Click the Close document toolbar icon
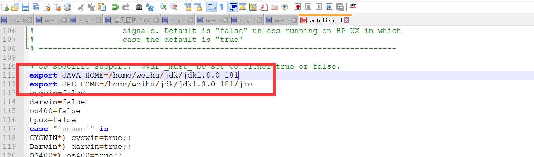This screenshot has width=534, height=157. pos(46,7)
